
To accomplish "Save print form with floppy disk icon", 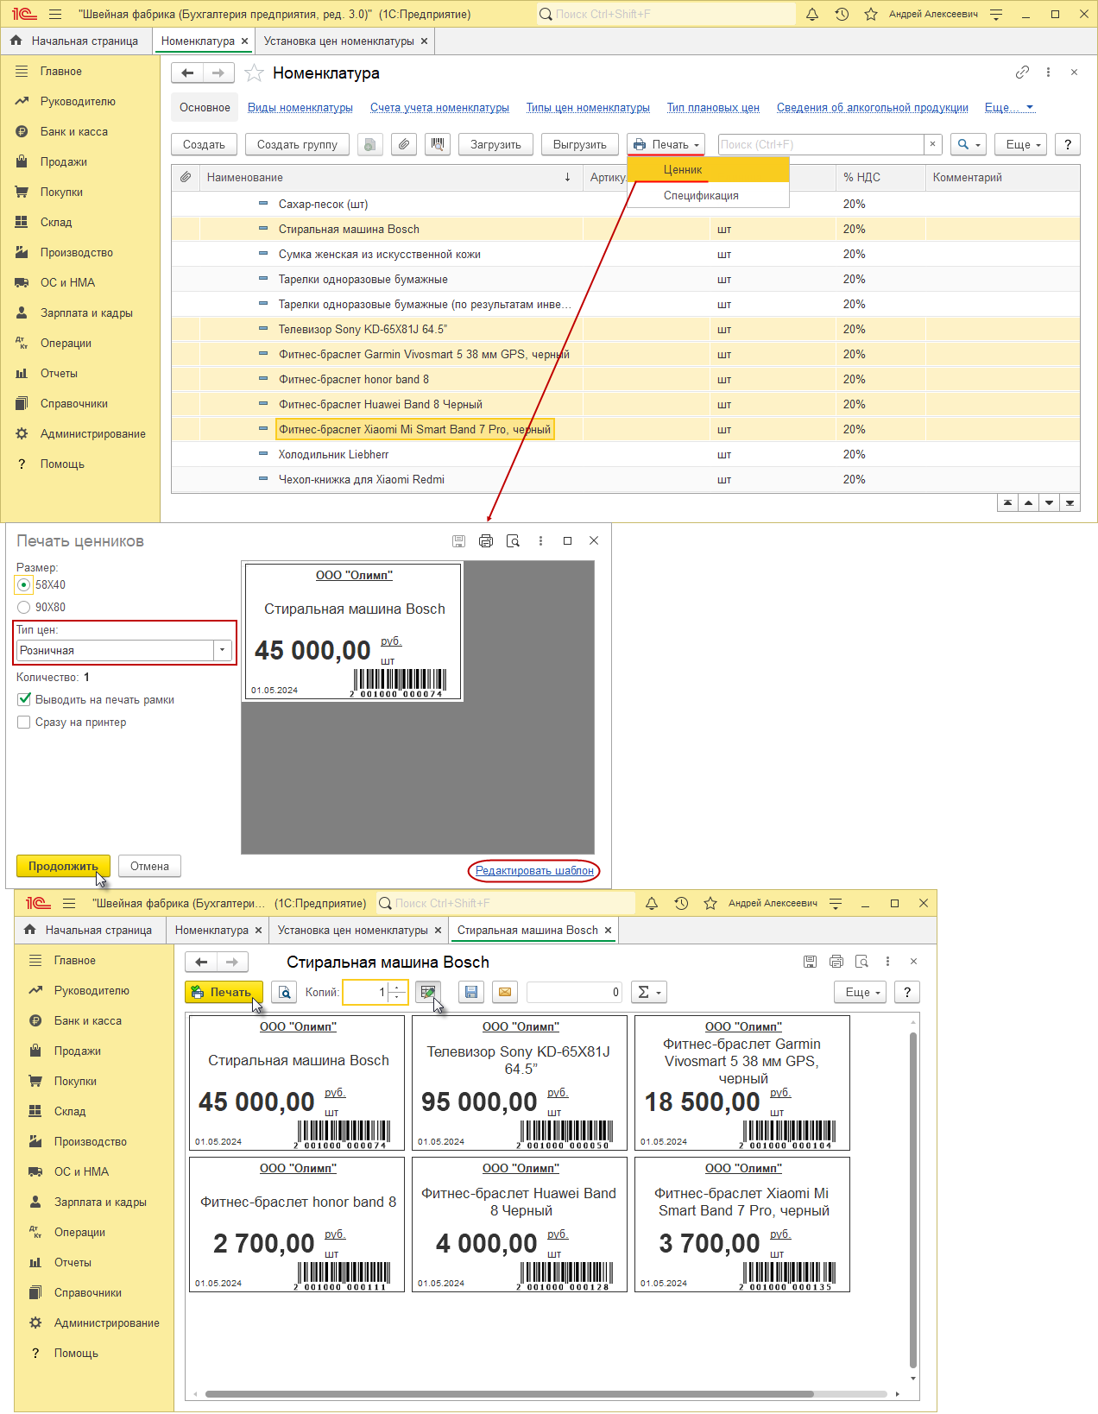I will pyautogui.click(x=471, y=992).
